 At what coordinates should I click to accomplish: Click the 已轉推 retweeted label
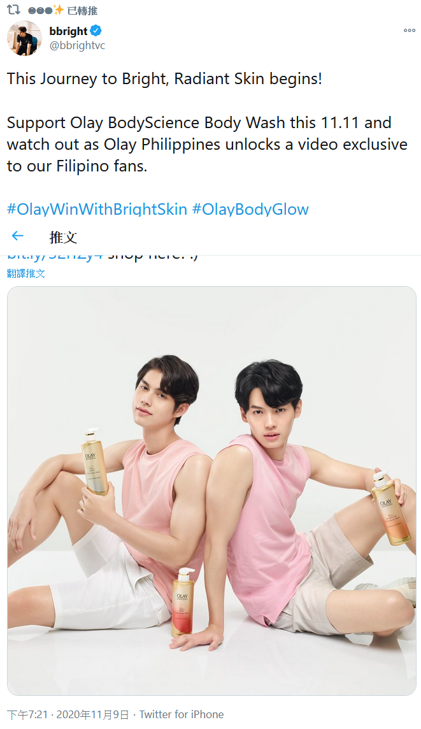[x=82, y=10]
